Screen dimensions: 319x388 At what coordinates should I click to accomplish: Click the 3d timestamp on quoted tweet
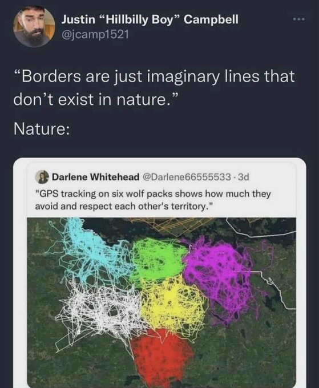pyautogui.click(x=243, y=177)
